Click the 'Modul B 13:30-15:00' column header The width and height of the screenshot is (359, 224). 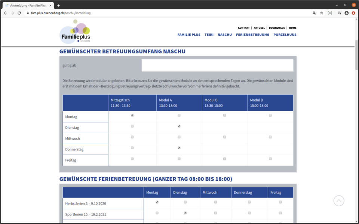(225, 103)
